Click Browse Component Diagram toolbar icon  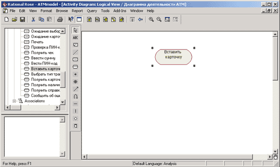[x=105, y=19]
